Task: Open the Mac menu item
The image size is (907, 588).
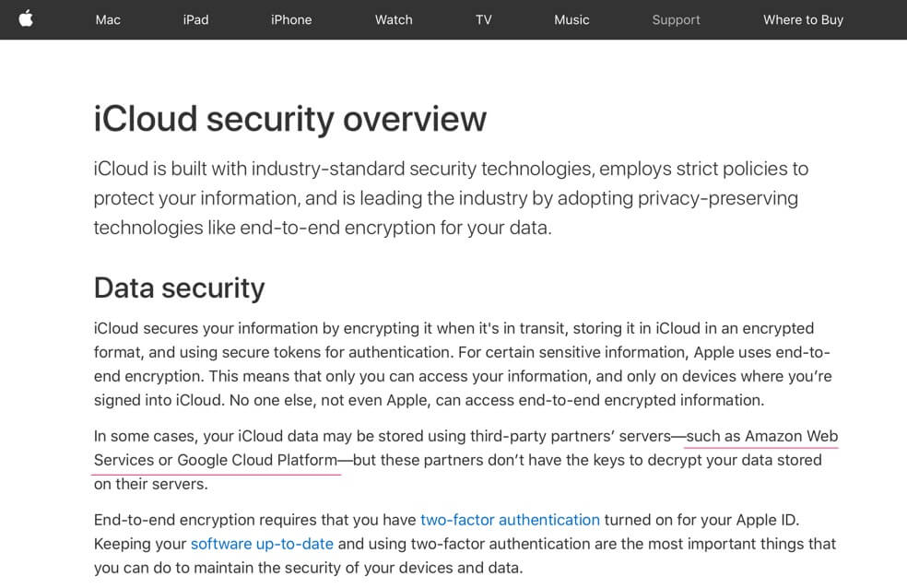Action: click(108, 19)
